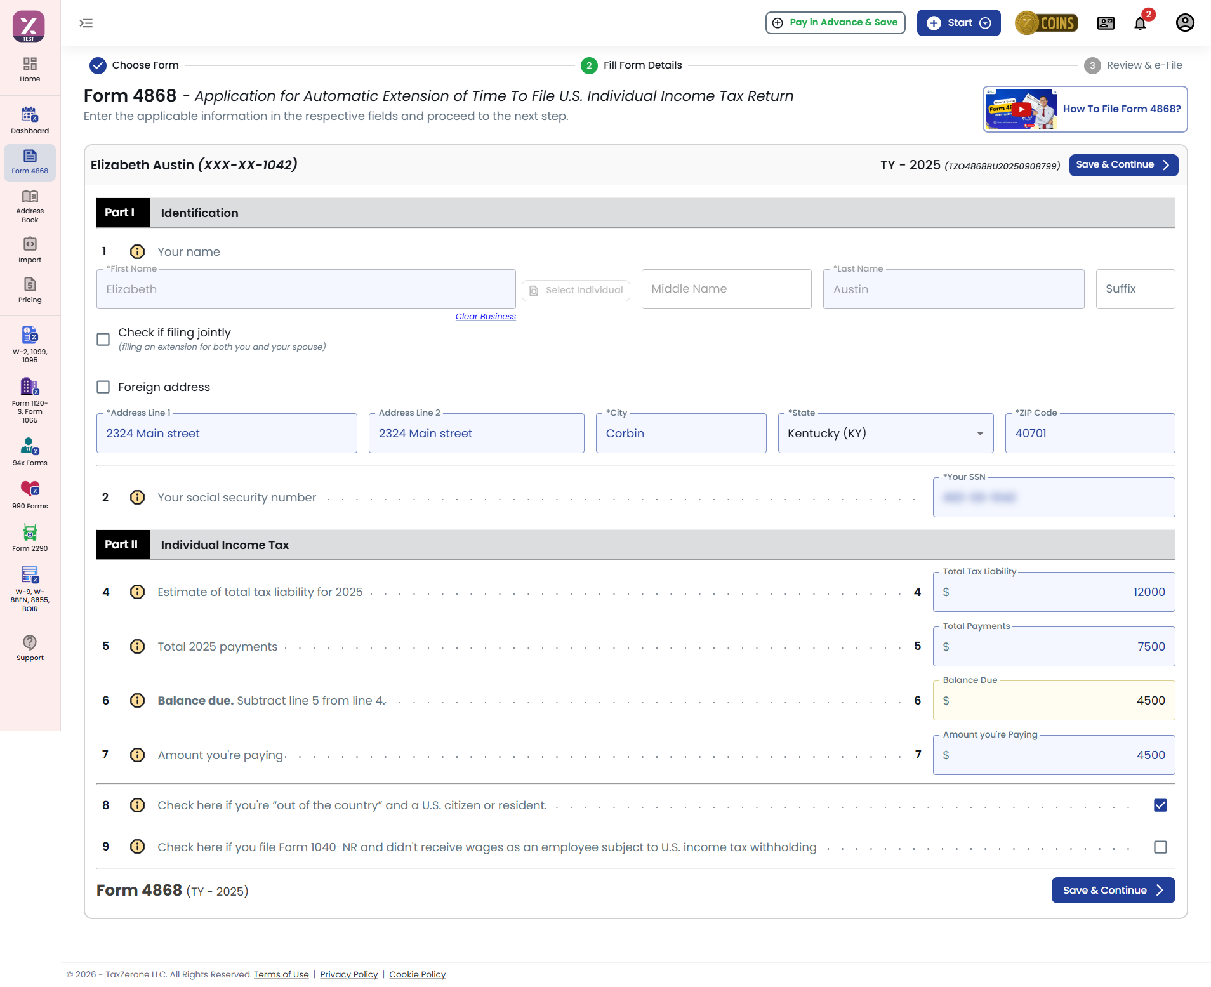Click bottom Save & Continue button
This screenshot has height=987, width=1211.
[x=1113, y=891]
